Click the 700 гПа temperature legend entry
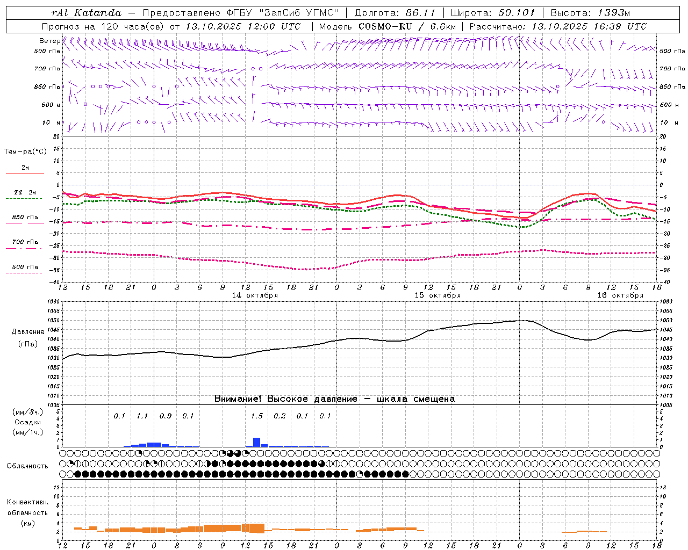This screenshot has width=688, height=550. (x=25, y=242)
